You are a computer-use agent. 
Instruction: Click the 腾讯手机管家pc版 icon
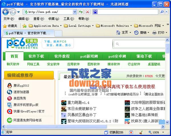10,105
